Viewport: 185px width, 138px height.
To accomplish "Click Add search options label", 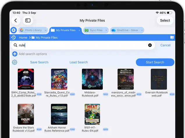I will [33, 54].
